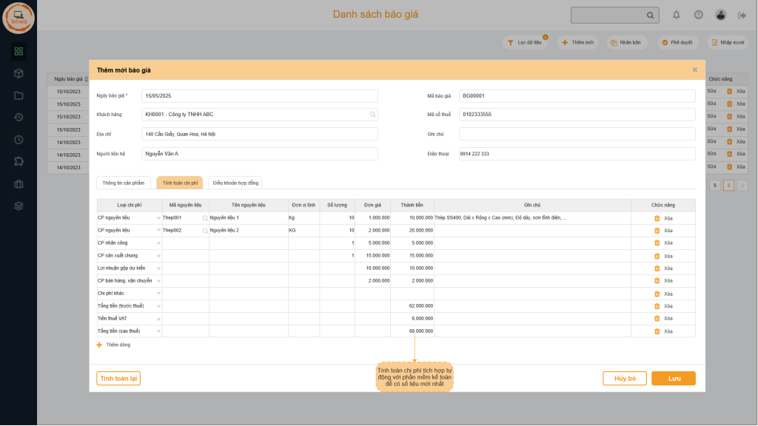
Task: Click the logout icon in header
Action: click(742, 15)
